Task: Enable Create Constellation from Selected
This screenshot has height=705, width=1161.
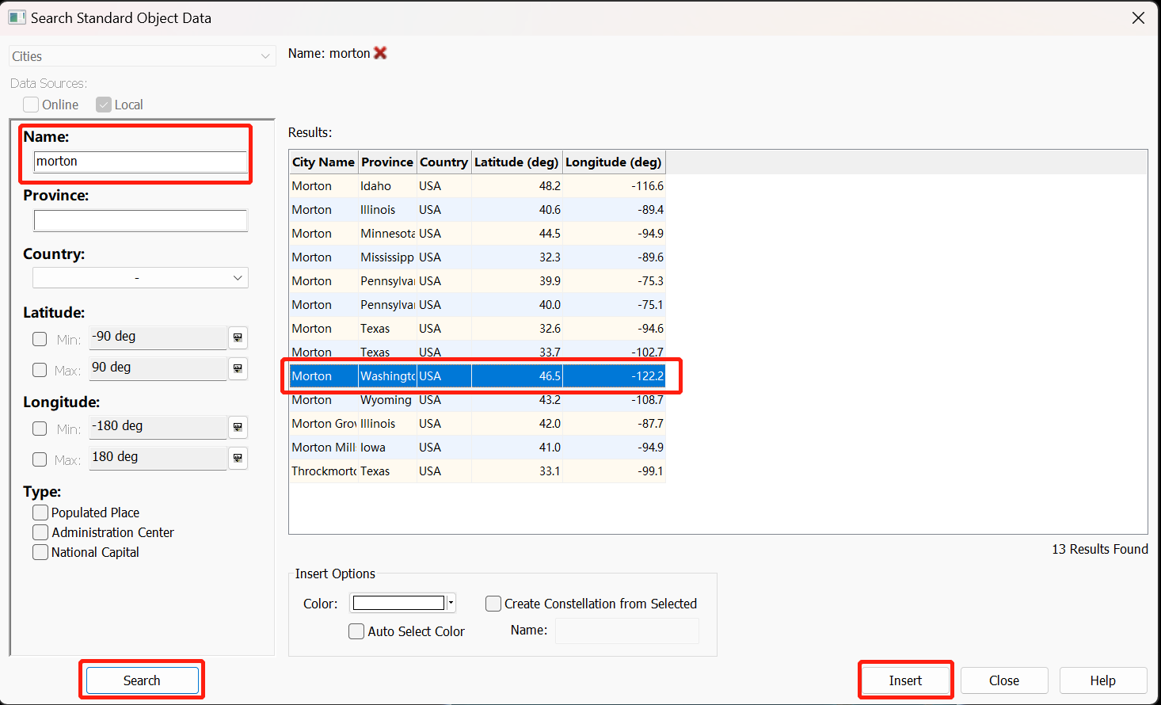Action: (x=493, y=604)
